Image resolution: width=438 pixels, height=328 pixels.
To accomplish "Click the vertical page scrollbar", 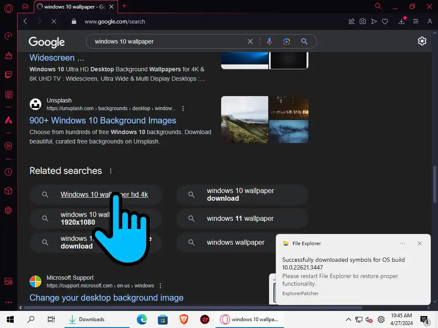I will point(435,184).
